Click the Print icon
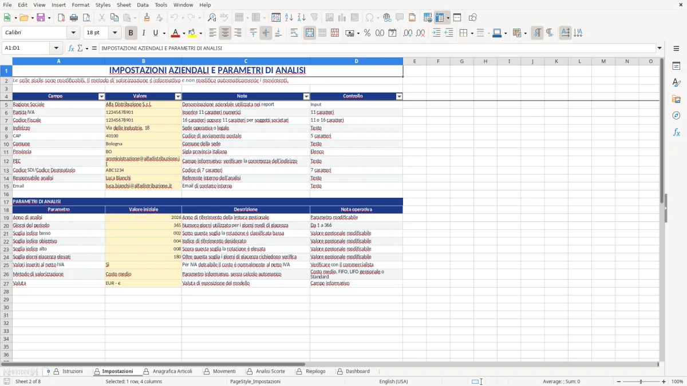 point(74,18)
